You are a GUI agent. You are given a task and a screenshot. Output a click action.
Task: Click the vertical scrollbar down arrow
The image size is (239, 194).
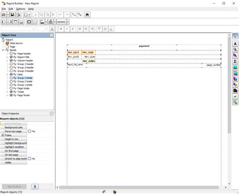(229, 184)
